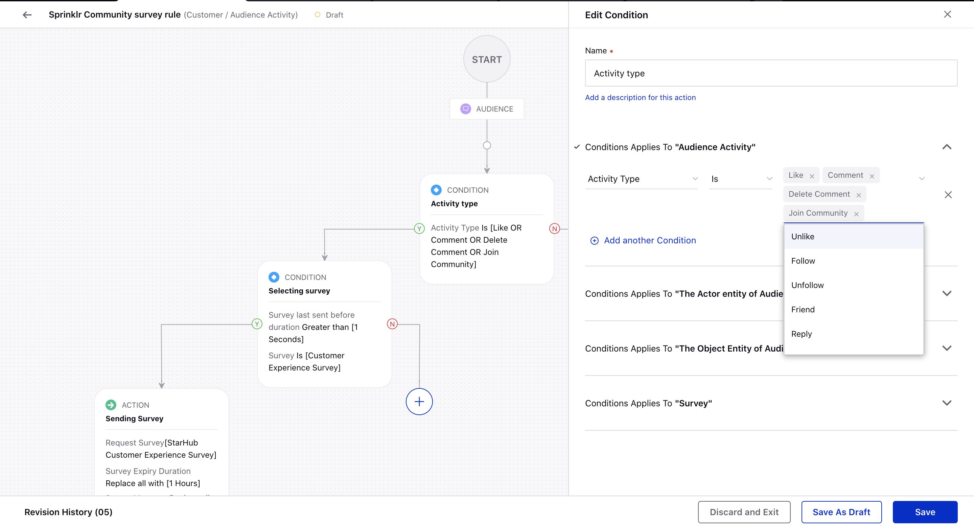This screenshot has width=974, height=528.
Task: Click the ACTION node icon for Sending Survey
Action: click(x=111, y=405)
